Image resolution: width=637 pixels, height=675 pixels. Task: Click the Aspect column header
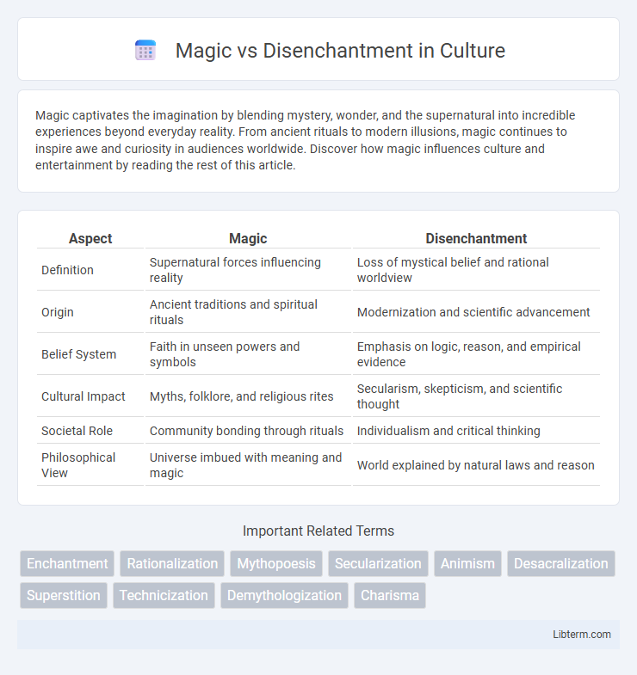(90, 238)
